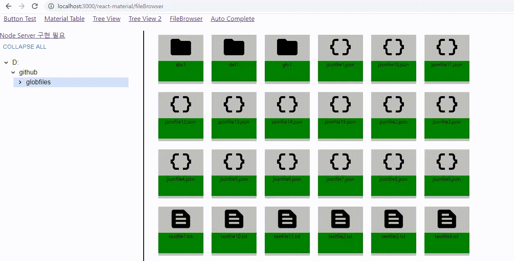Pick the textfile3.txt document icon
This screenshot has height=261, width=514.
pyautogui.click(x=394, y=219)
